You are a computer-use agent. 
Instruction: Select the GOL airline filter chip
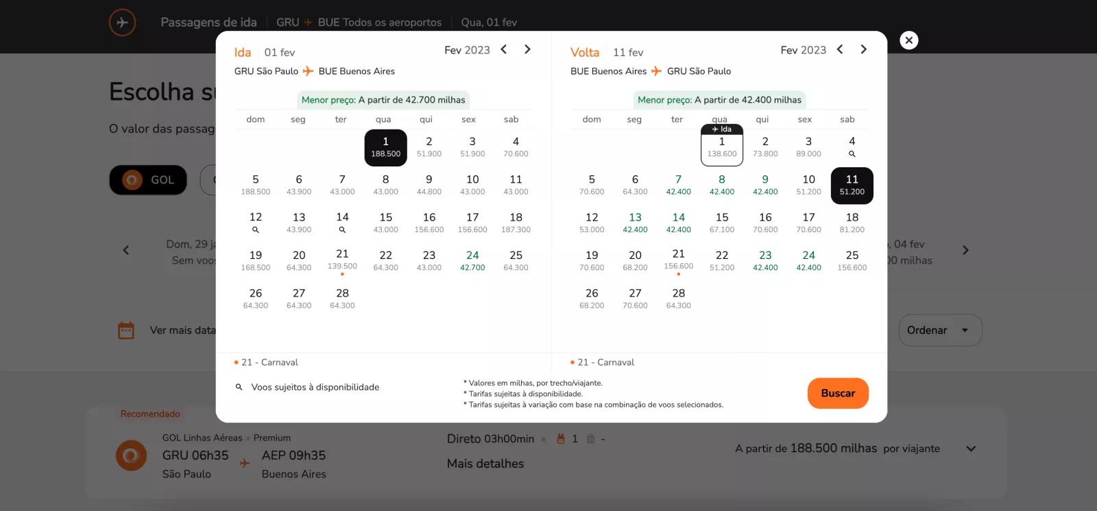coord(148,180)
